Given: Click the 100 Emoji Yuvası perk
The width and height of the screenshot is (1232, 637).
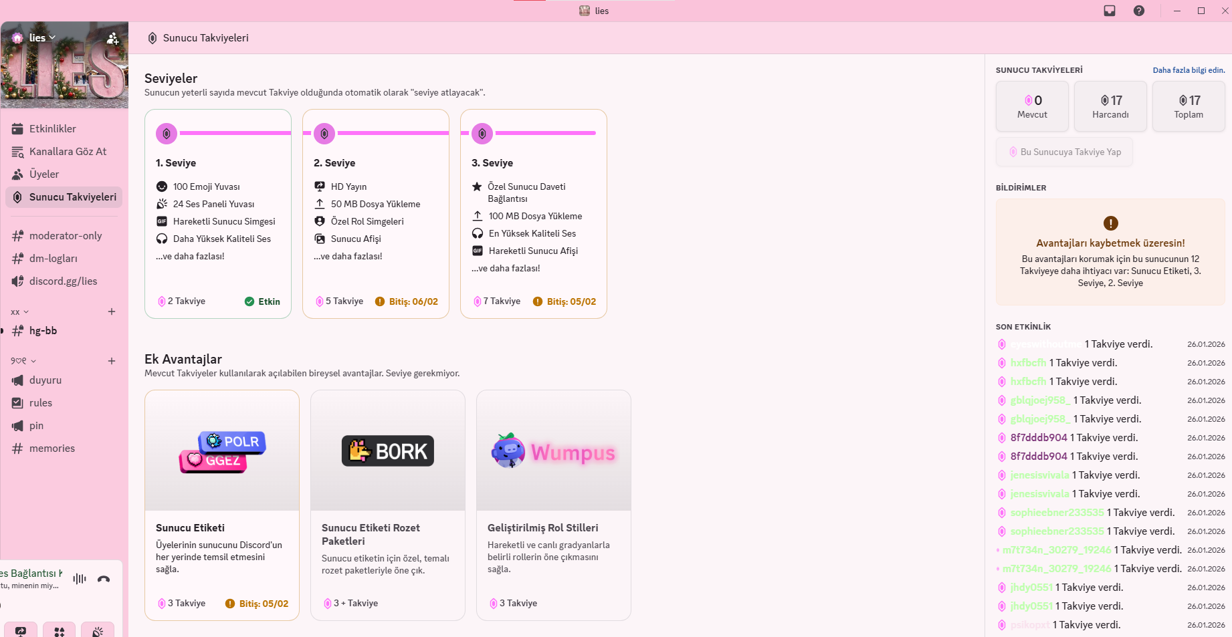Looking at the screenshot, I should point(198,186).
